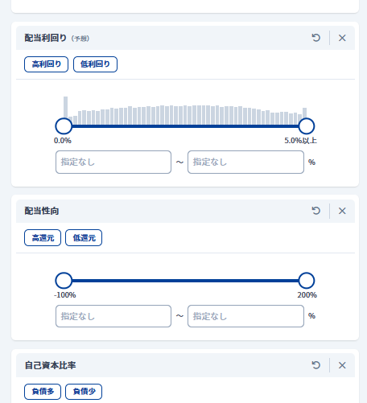Remove the 配当性向 filter panel
This screenshot has width=367, height=403.
pos(342,211)
